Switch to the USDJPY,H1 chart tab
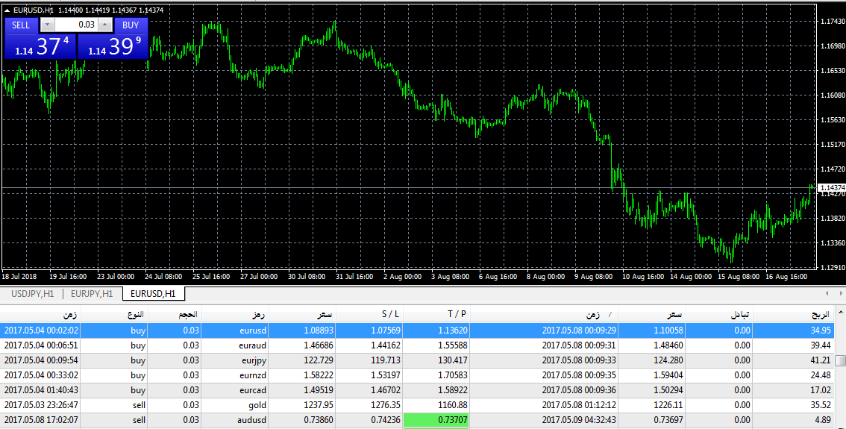The height and width of the screenshot is (429, 846). point(32,294)
